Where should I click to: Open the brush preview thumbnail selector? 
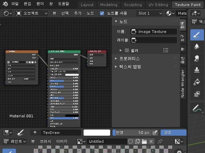pos(35,133)
